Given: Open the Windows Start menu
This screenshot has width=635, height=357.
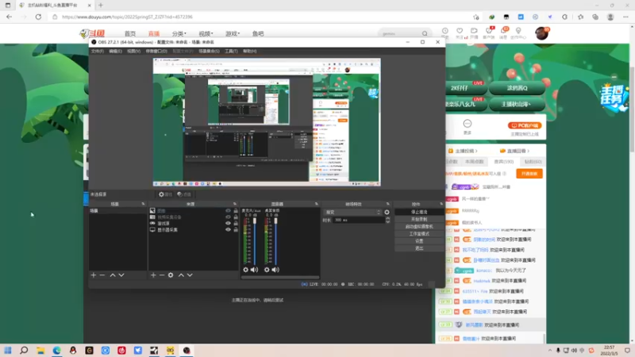Looking at the screenshot, I should point(8,351).
